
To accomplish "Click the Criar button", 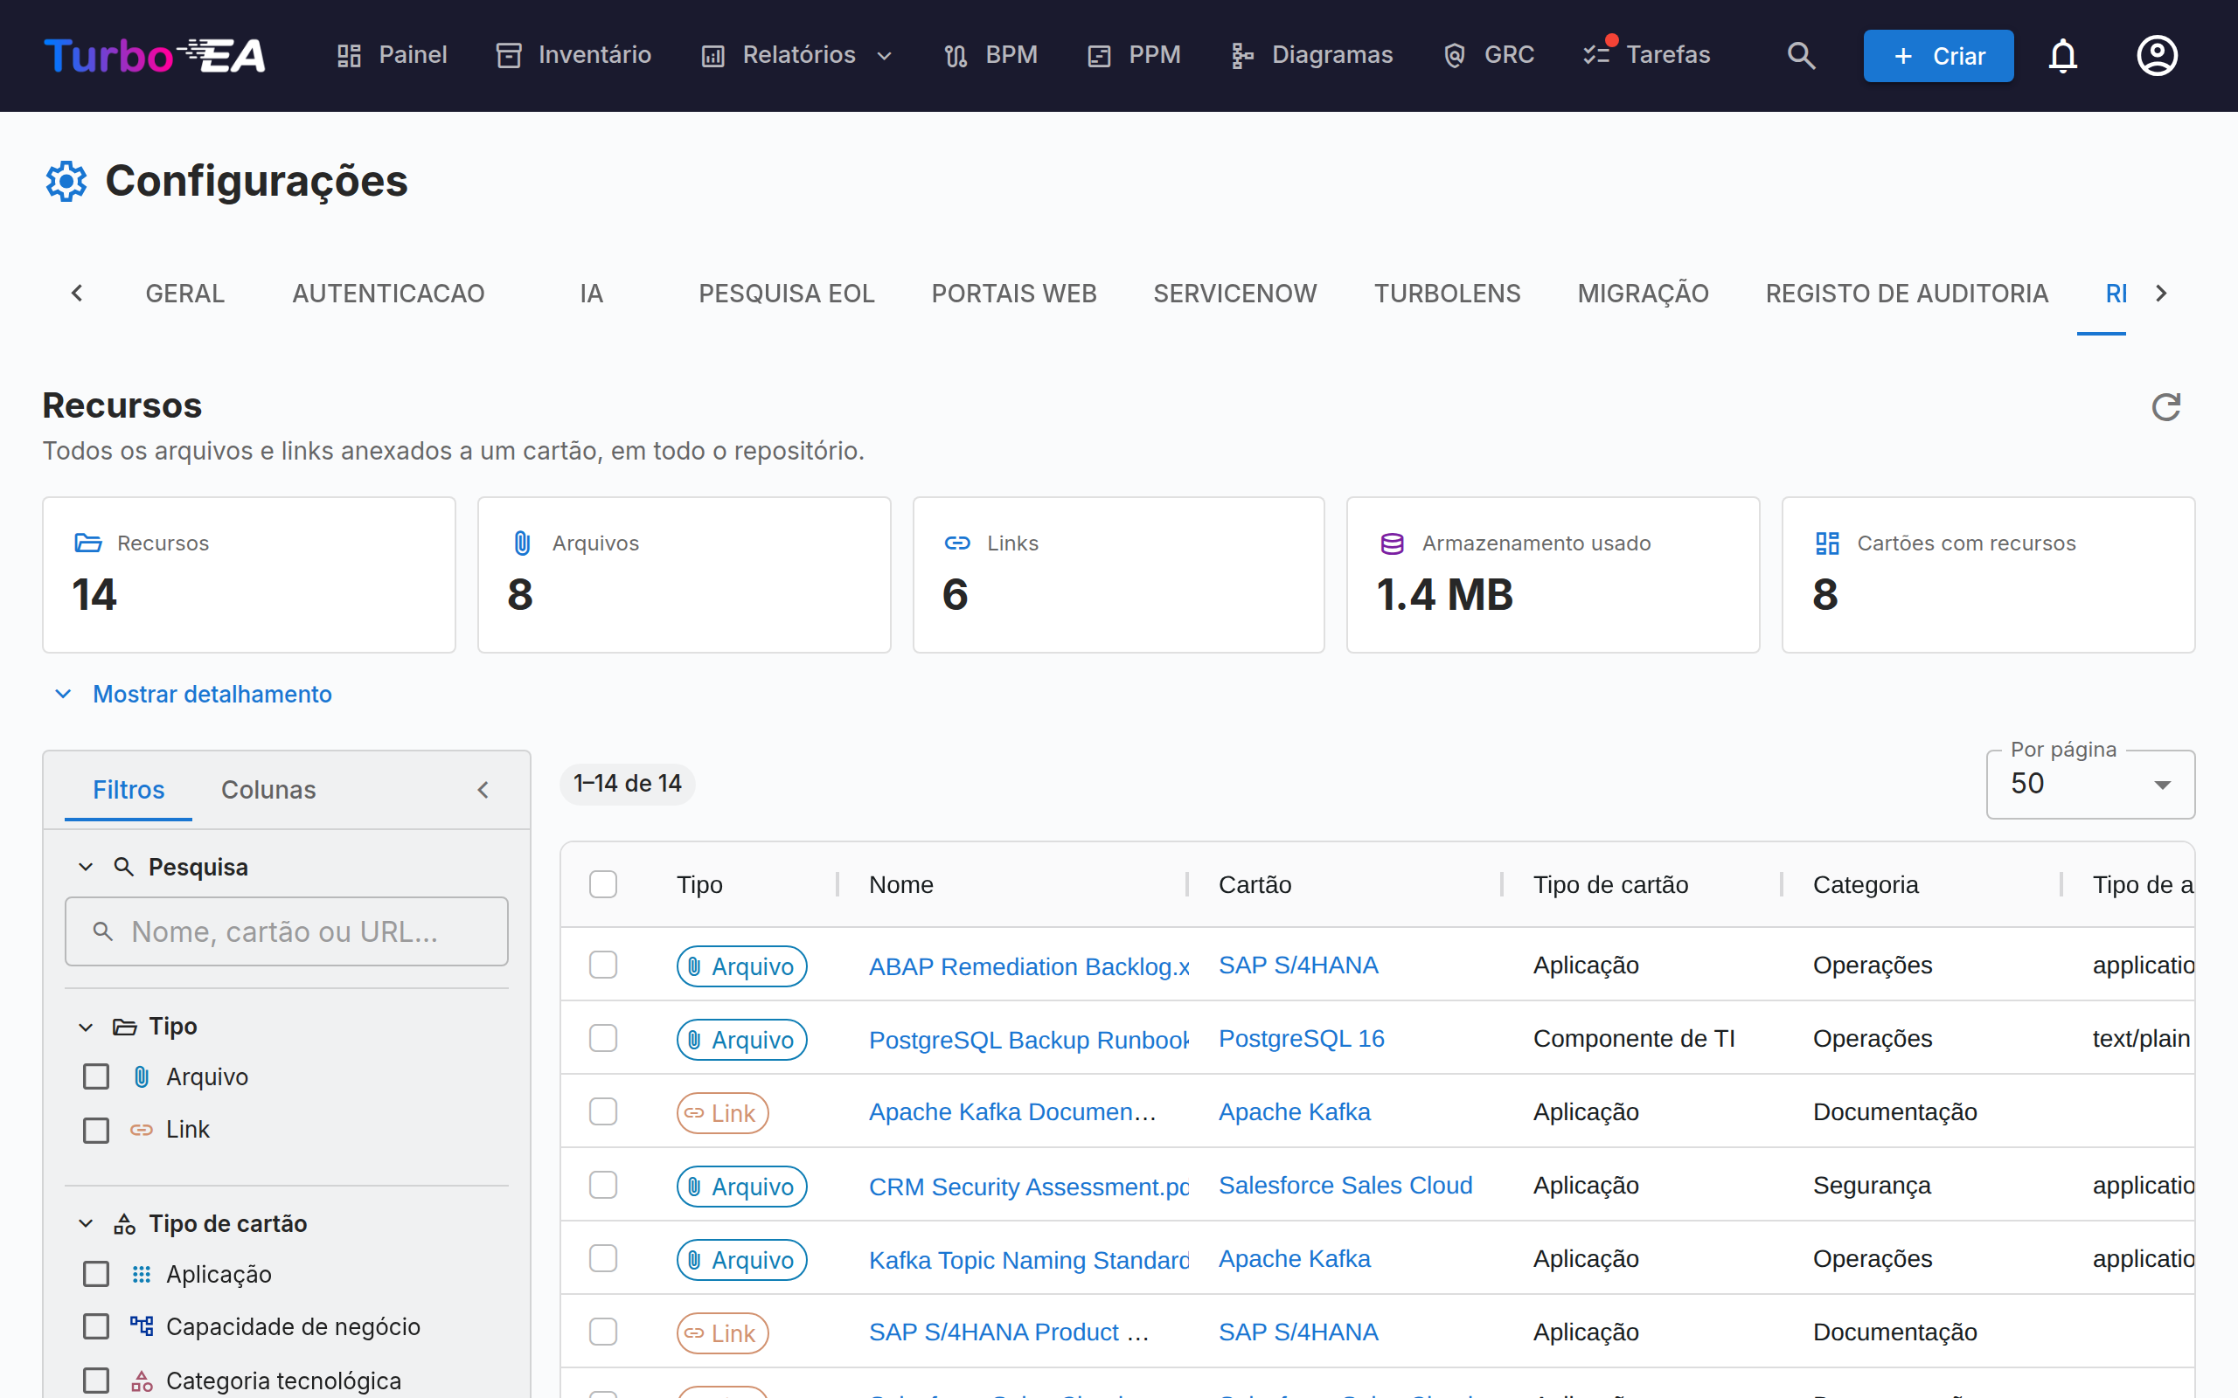I will pyautogui.click(x=1938, y=55).
